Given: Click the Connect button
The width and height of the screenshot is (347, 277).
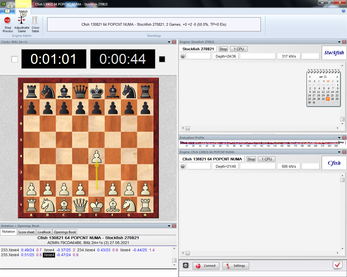Looking at the screenshot, I should [x=206, y=266].
